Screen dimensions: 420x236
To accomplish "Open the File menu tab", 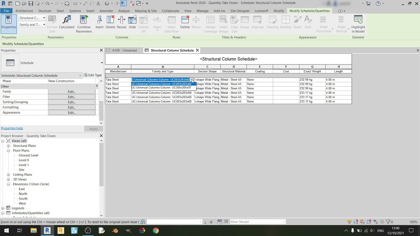I will pos(6,11).
